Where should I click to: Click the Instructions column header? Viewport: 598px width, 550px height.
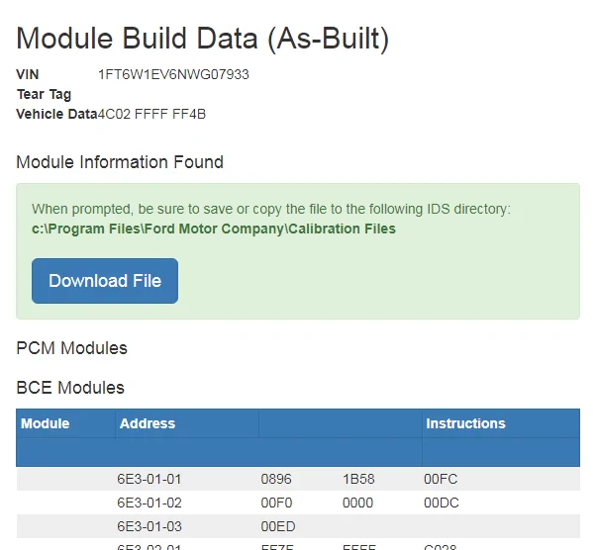(465, 423)
